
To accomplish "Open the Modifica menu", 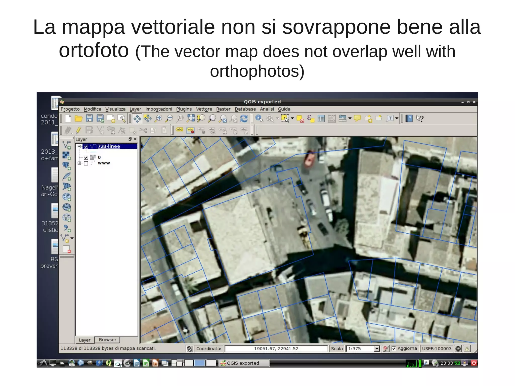I will click(x=93, y=109).
